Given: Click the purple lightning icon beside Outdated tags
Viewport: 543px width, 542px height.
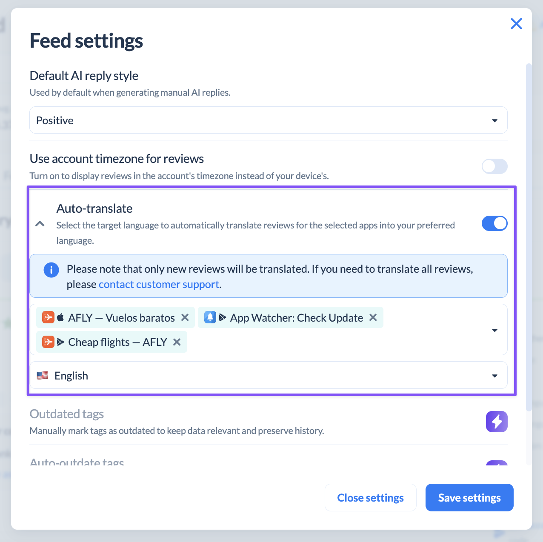Looking at the screenshot, I should click(x=497, y=421).
